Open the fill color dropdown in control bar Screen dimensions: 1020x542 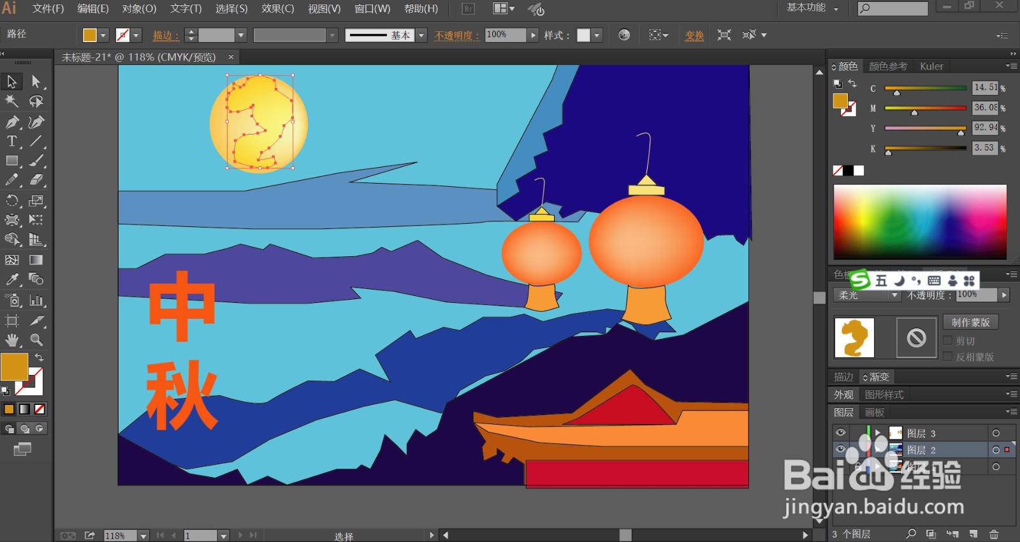103,36
